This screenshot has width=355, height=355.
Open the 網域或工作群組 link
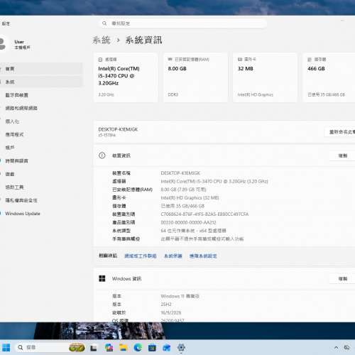141,256
